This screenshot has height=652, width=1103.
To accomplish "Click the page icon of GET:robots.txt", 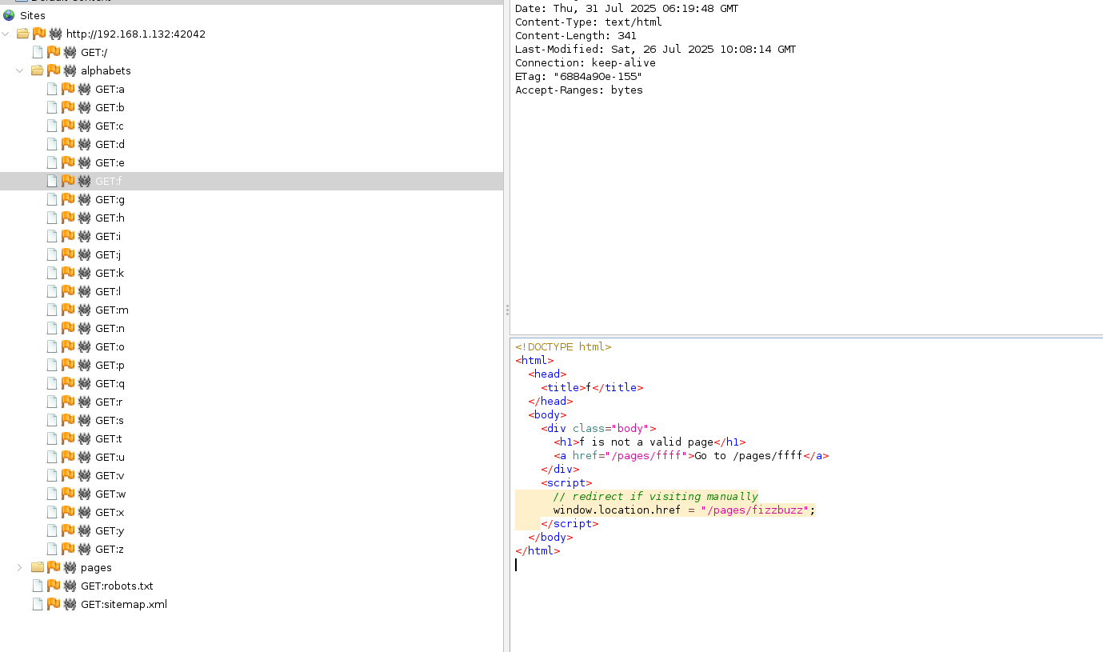I will click(x=38, y=586).
